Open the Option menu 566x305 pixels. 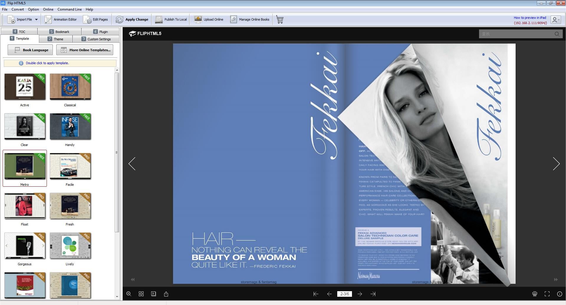tap(33, 9)
